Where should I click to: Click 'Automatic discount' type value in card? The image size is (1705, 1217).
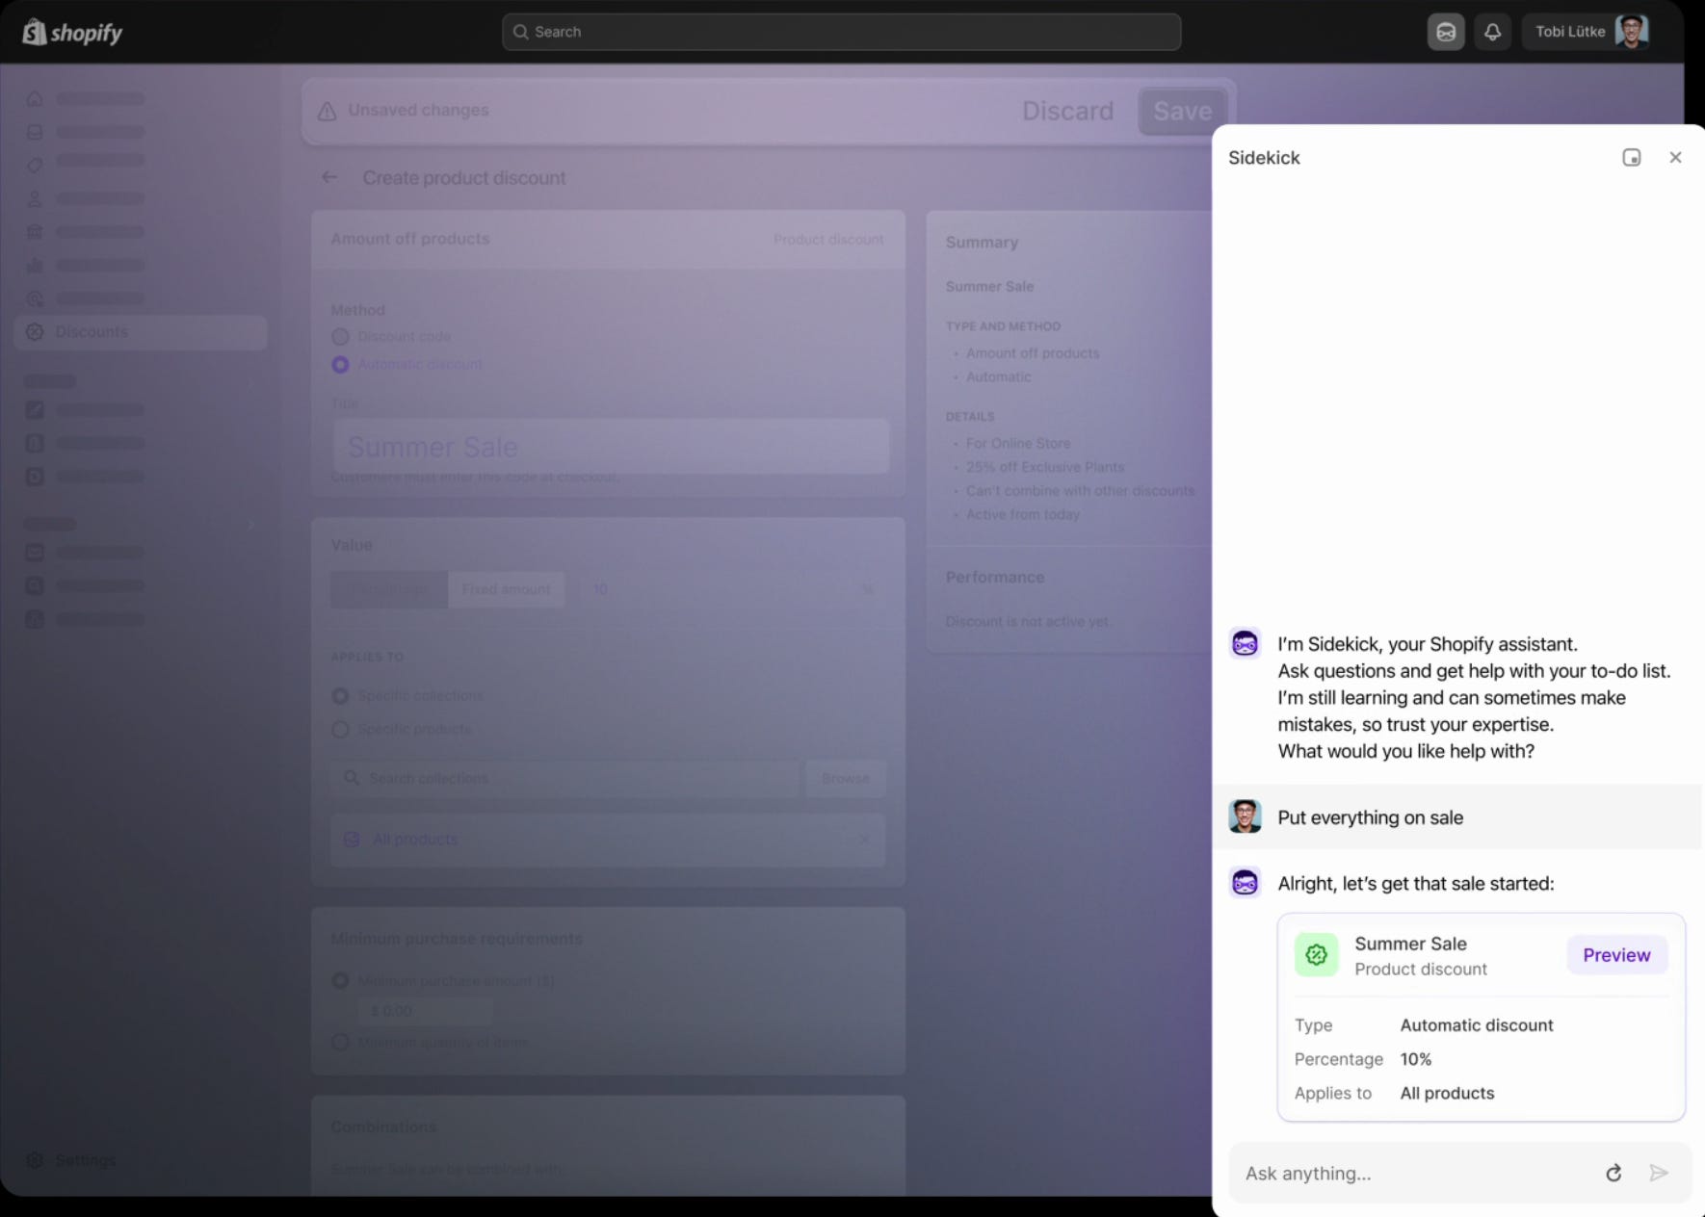point(1477,1025)
